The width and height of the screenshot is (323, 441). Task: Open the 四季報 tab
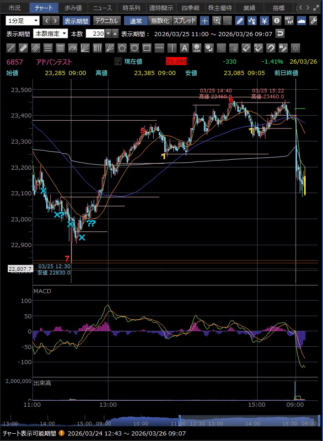tap(190, 8)
